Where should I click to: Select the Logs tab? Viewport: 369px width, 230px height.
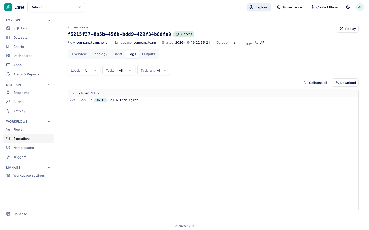(132, 54)
